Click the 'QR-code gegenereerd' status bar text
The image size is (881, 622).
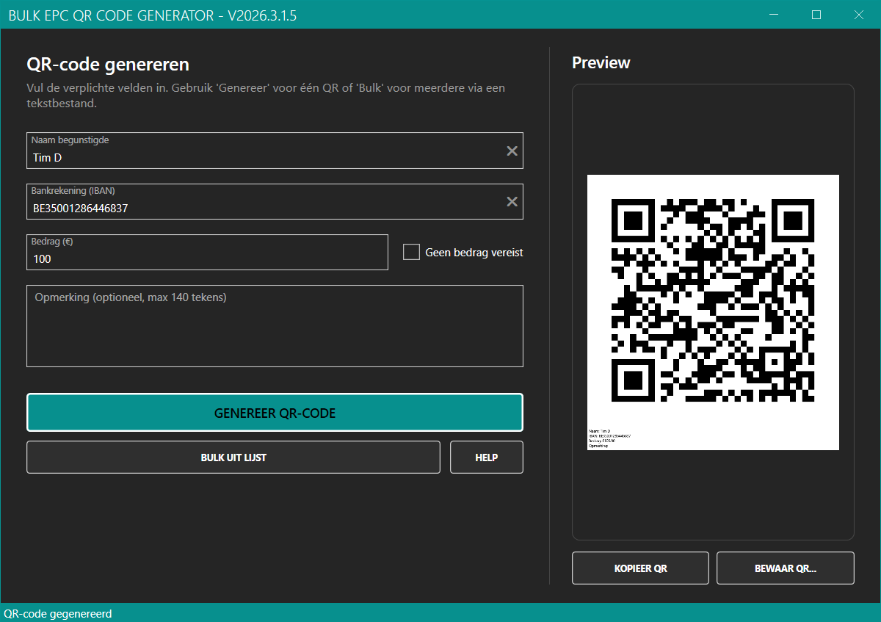[x=58, y=613]
